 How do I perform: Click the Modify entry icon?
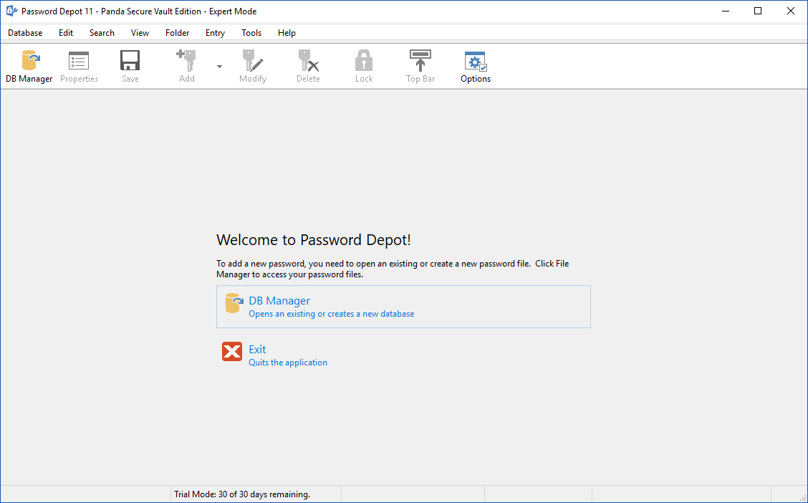252,62
